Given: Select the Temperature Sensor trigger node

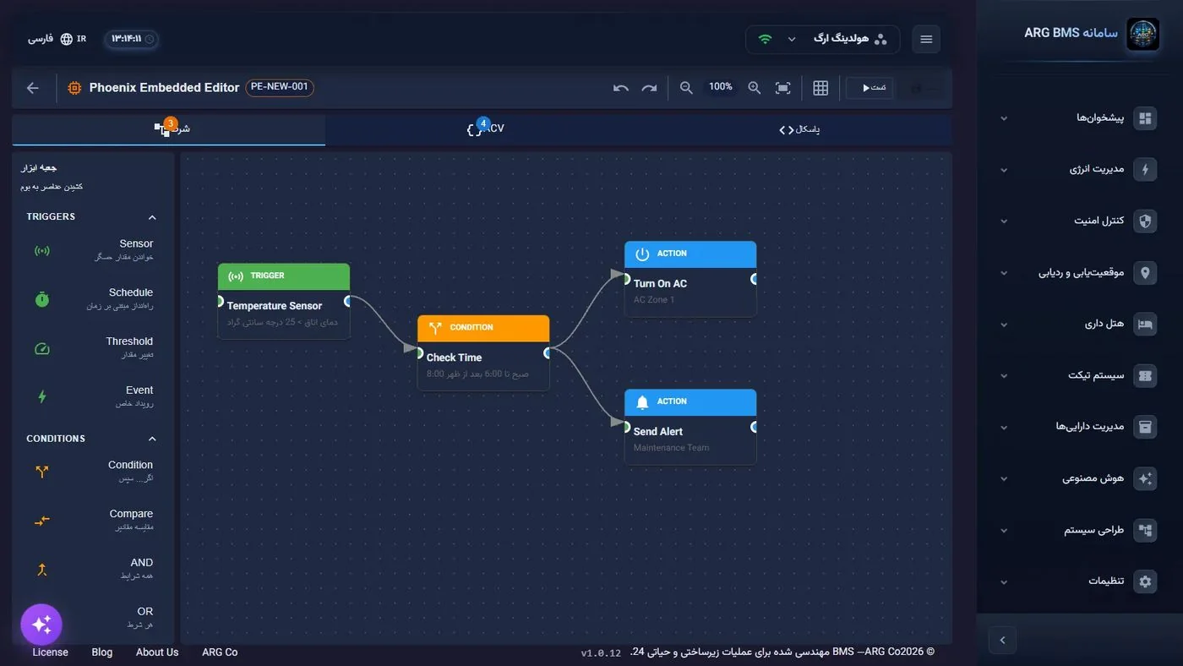Looking at the screenshot, I should click(x=284, y=301).
